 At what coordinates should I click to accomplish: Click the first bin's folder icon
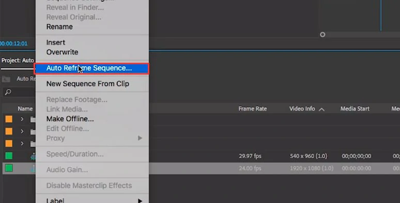[x=33, y=119]
